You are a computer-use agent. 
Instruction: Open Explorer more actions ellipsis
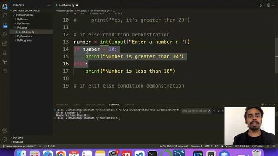[x=48, y=5]
